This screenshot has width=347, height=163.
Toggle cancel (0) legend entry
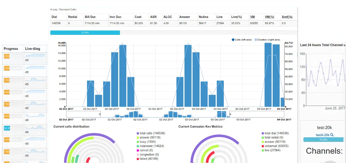[145, 150]
